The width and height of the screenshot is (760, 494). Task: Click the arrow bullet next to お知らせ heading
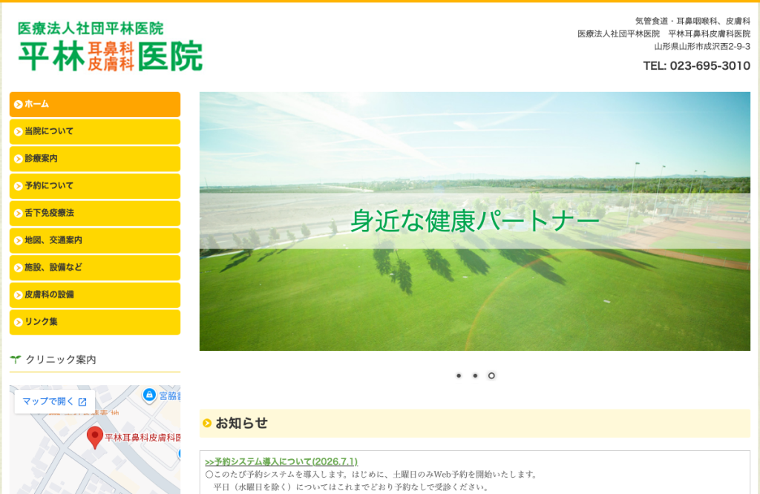click(x=207, y=424)
